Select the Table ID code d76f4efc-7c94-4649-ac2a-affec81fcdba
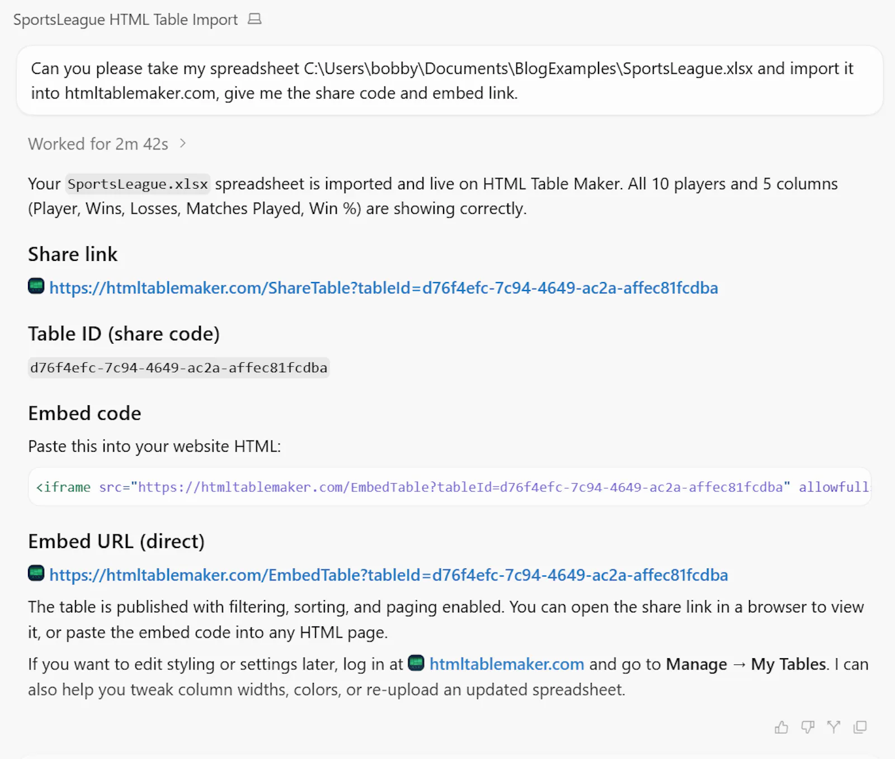This screenshot has height=759, width=895. coord(178,368)
